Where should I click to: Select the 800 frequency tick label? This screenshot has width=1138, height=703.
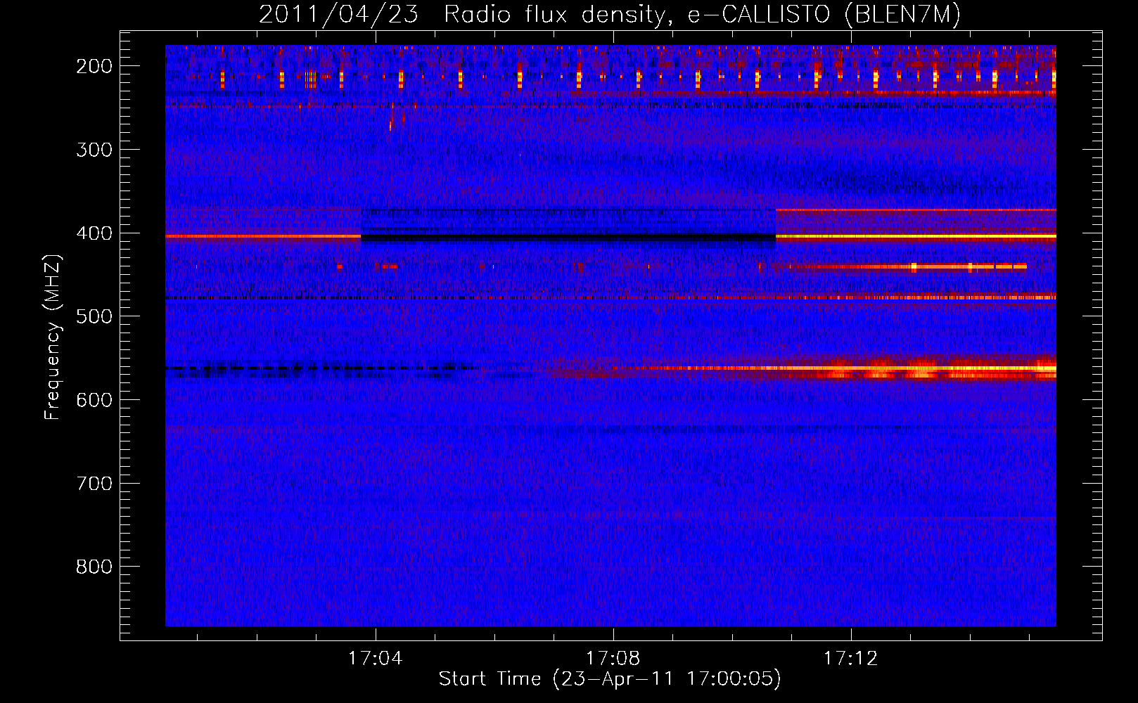pyautogui.click(x=94, y=567)
